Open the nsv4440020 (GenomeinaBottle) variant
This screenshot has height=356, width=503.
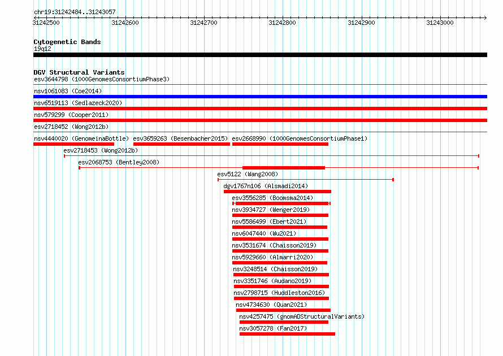pos(81,138)
